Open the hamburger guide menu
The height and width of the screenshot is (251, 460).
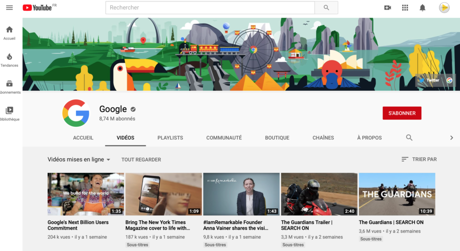click(x=9, y=8)
